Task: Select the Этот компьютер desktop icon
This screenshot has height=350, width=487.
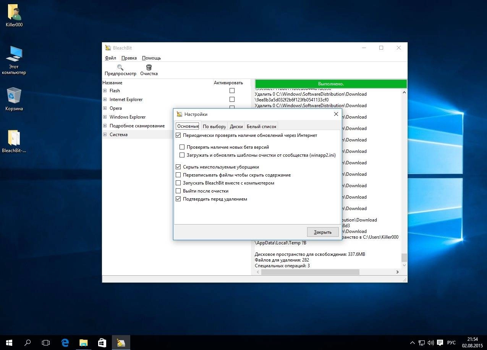Action: tap(14, 54)
